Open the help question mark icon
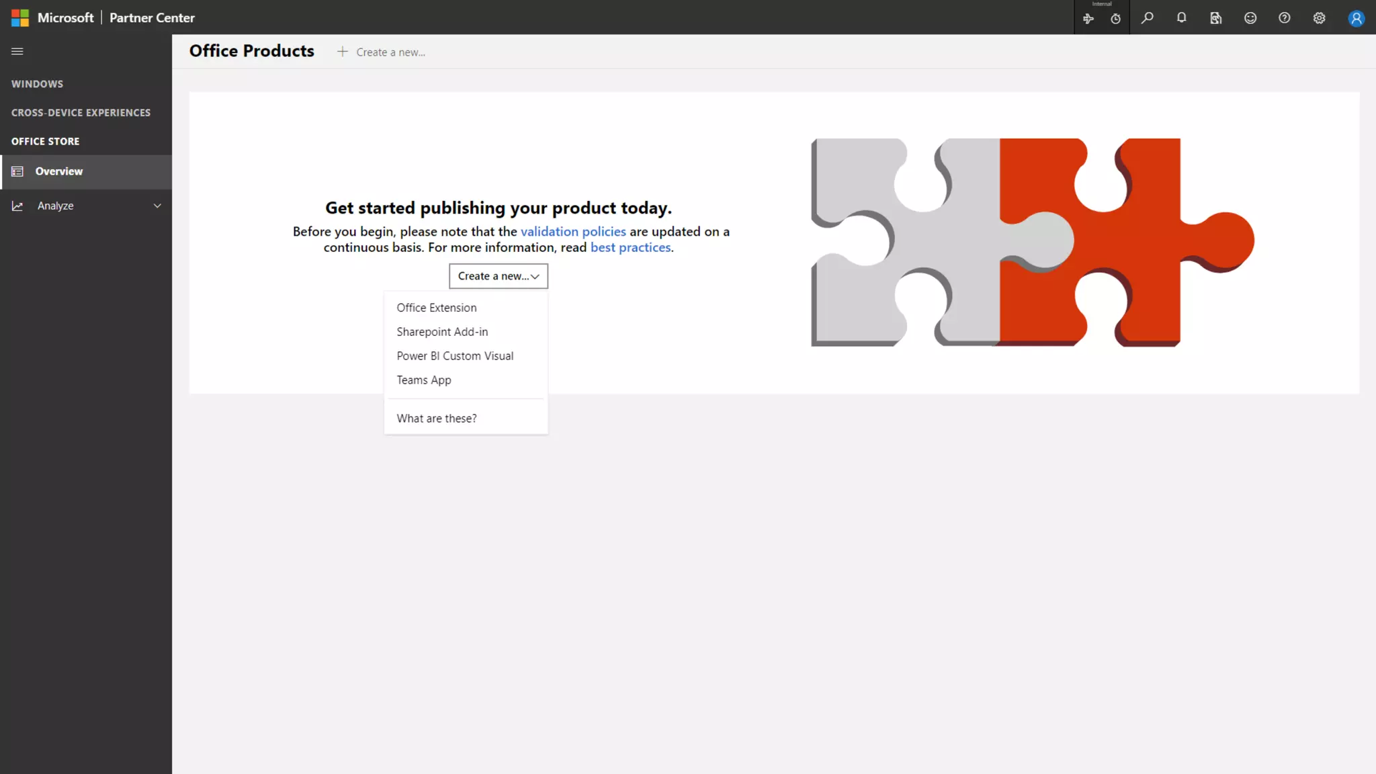 pos(1285,18)
